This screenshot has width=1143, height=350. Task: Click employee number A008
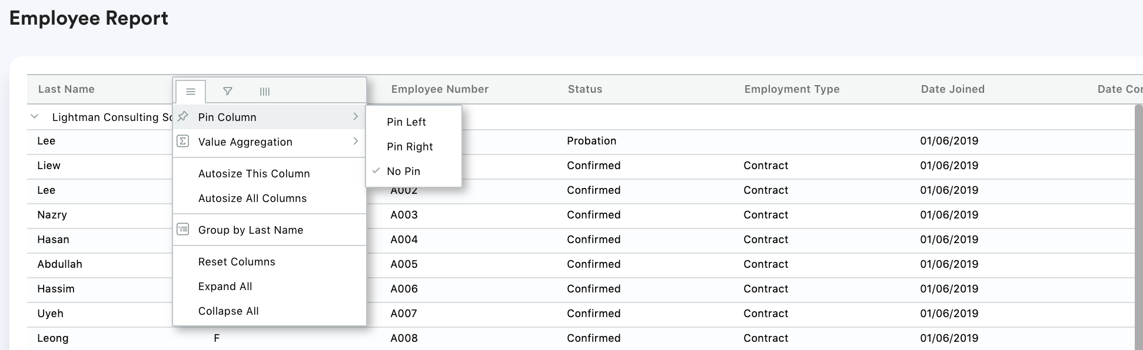click(x=404, y=338)
